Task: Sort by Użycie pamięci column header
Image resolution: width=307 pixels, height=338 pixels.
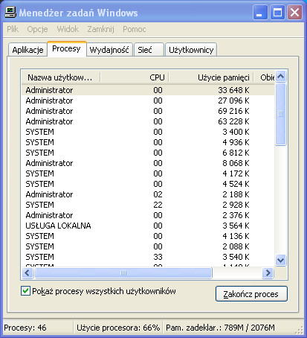Action: pyautogui.click(x=211, y=77)
